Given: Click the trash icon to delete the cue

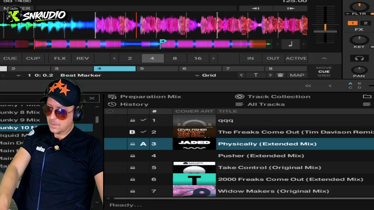Looking at the screenshot, I should point(280,75).
